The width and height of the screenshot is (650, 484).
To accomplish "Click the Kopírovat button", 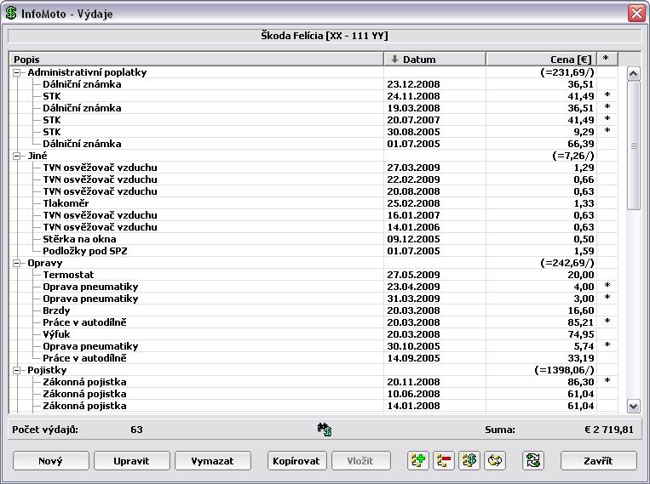I will point(296,461).
